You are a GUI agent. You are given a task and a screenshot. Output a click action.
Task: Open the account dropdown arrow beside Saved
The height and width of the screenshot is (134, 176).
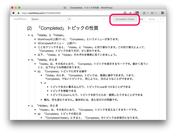click(161, 19)
